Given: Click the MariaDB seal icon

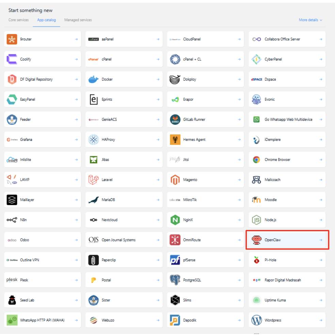Looking at the screenshot, I should [x=94, y=200].
